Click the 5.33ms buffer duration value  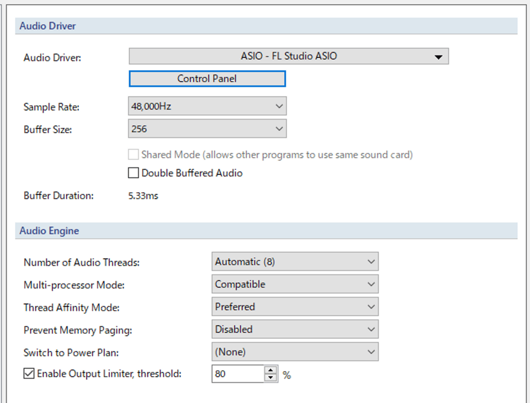point(143,196)
